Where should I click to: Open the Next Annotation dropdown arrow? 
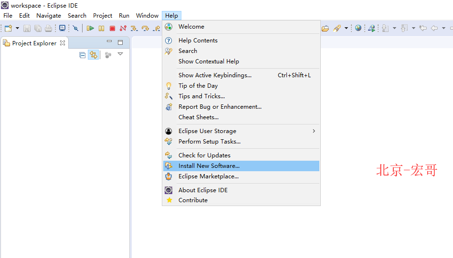pyautogui.click(x=394, y=28)
